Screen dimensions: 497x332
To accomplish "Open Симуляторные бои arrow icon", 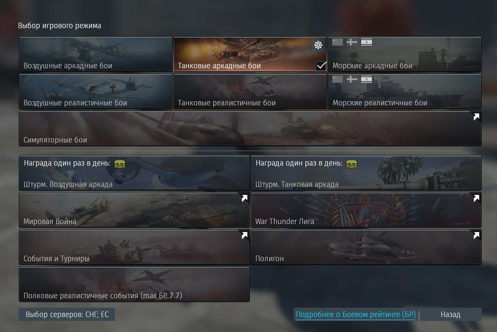I will tap(476, 116).
